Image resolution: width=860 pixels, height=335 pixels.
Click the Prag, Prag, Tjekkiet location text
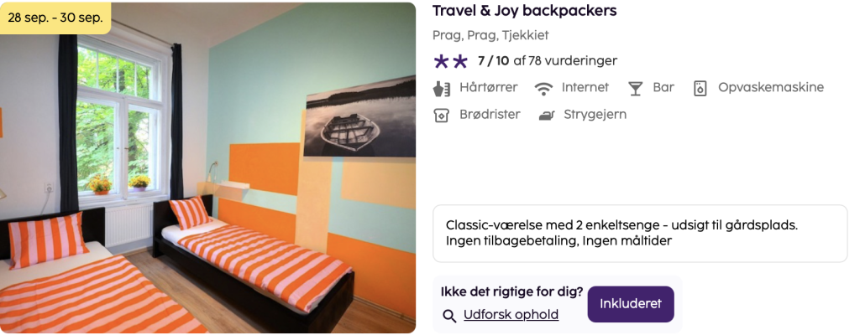pos(490,35)
